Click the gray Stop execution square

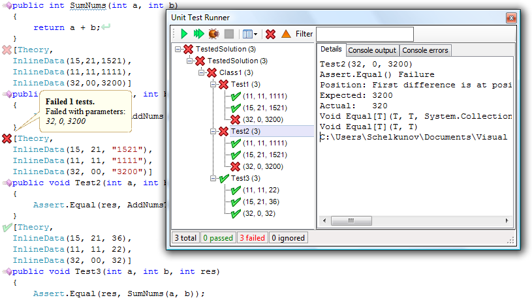pyautogui.click(x=228, y=34)
